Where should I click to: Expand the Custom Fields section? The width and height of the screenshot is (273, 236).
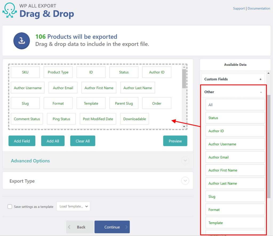coord(260,79)
